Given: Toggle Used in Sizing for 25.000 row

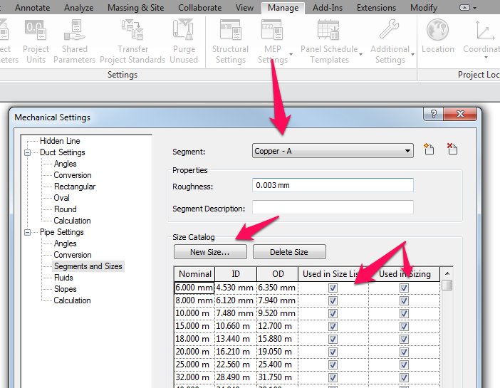Looking at the screenshot, I should click(404, 365).
